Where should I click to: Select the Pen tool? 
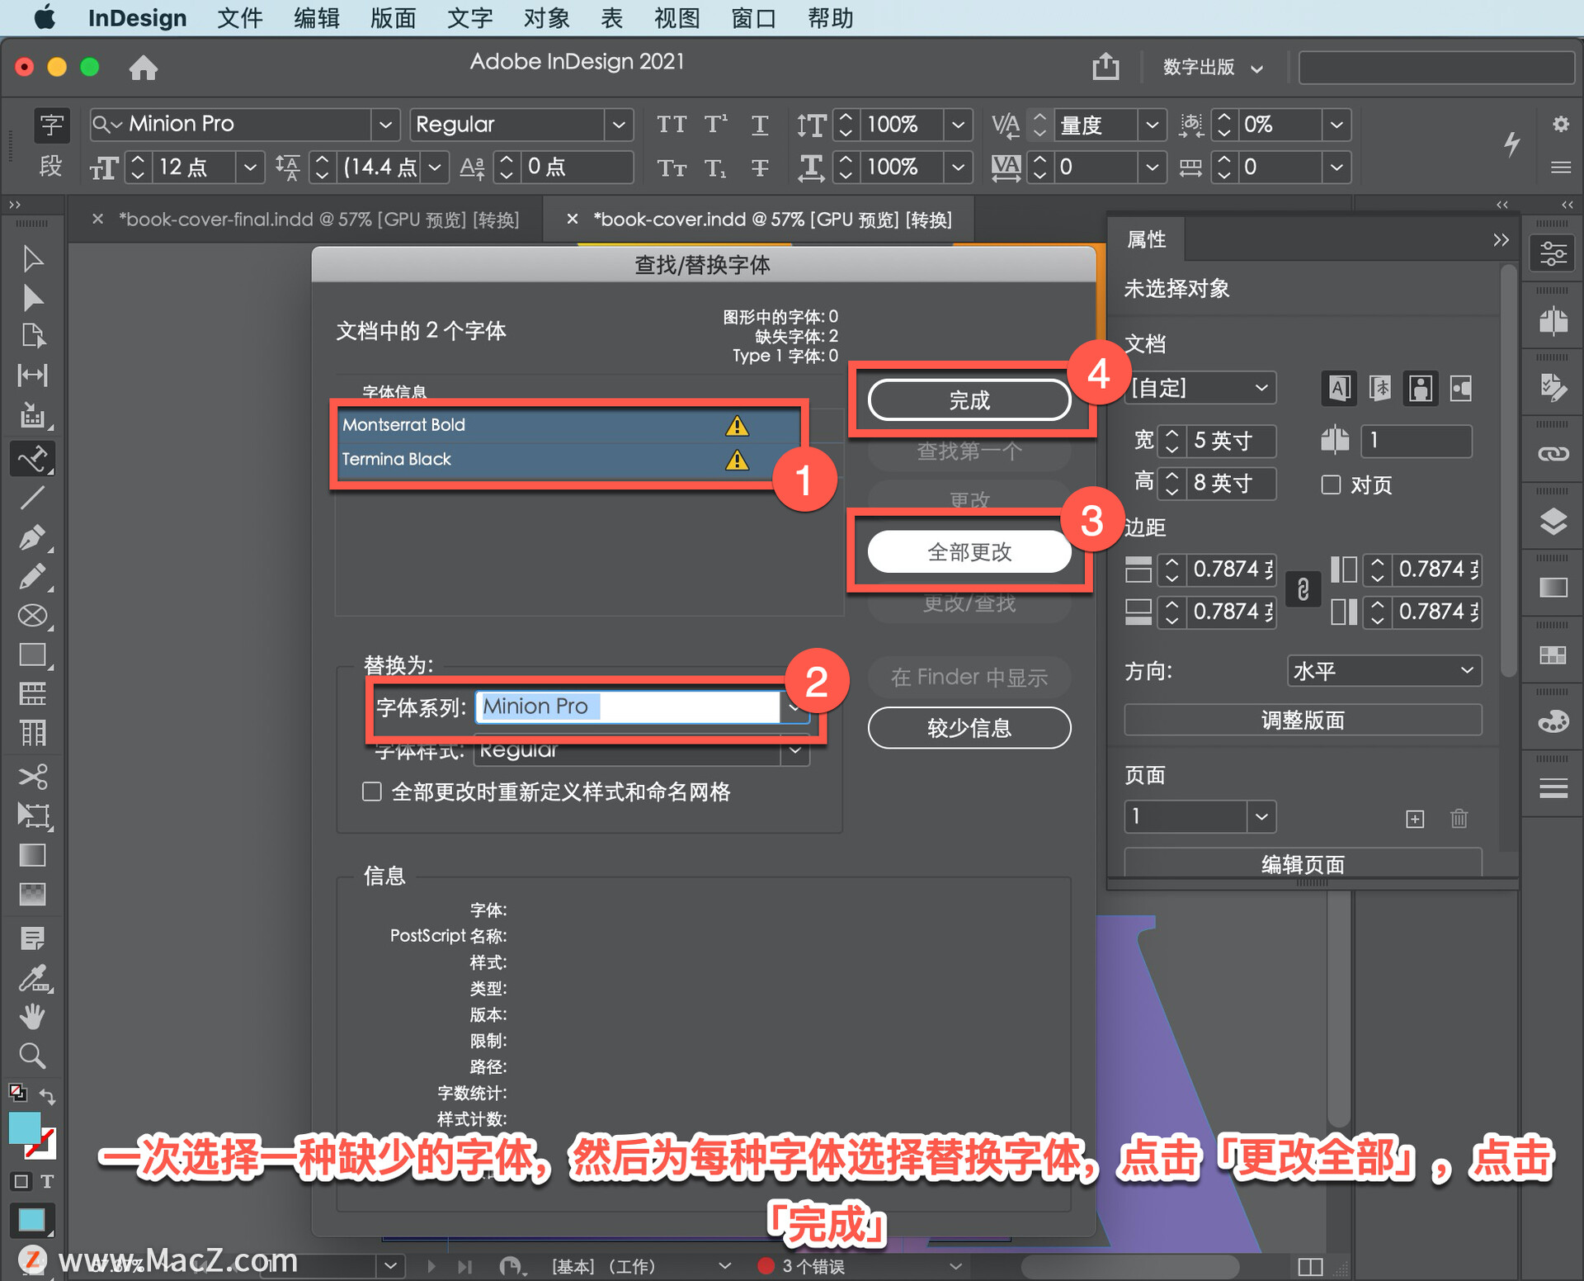31,538
